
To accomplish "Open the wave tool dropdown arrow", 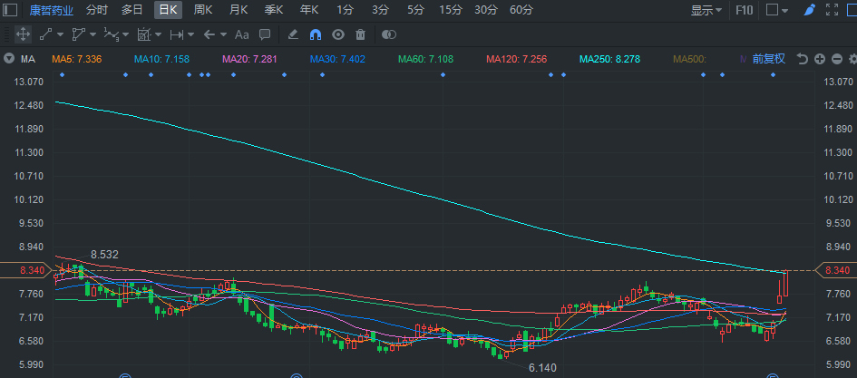I will pos(126,34).
